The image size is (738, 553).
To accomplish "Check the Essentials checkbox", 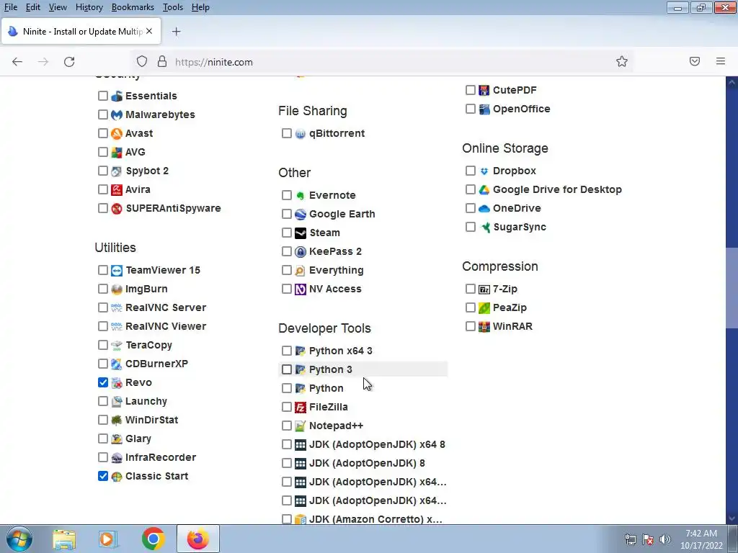I will tap(103, 96).
